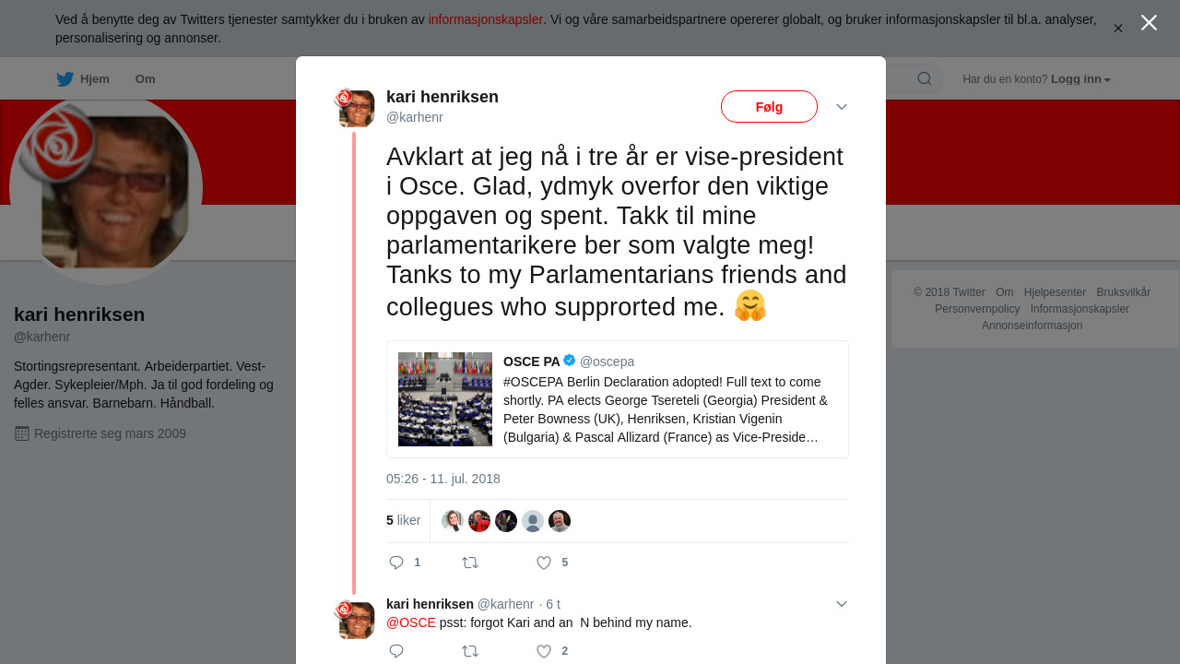Retweet the @OSCE reply tweet

coord(470,651)
